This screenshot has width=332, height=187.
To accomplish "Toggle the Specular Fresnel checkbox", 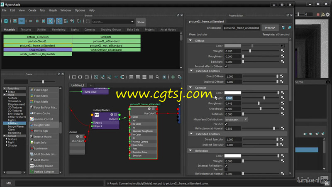I will click(x=226, y=124).
